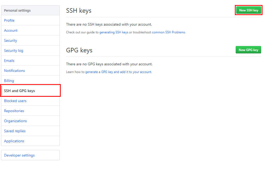Select SSH and GPG keys section
This screenshot has height=174, width=263.
[19, 90]
